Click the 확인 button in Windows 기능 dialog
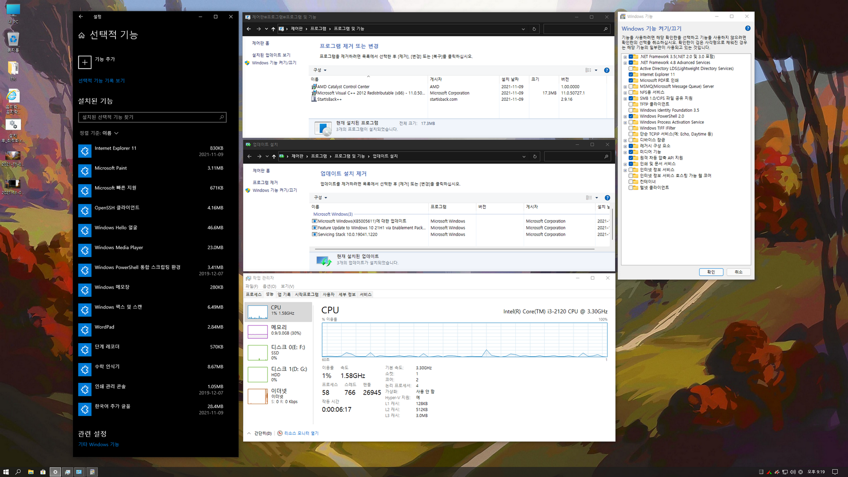 (711, 272)
